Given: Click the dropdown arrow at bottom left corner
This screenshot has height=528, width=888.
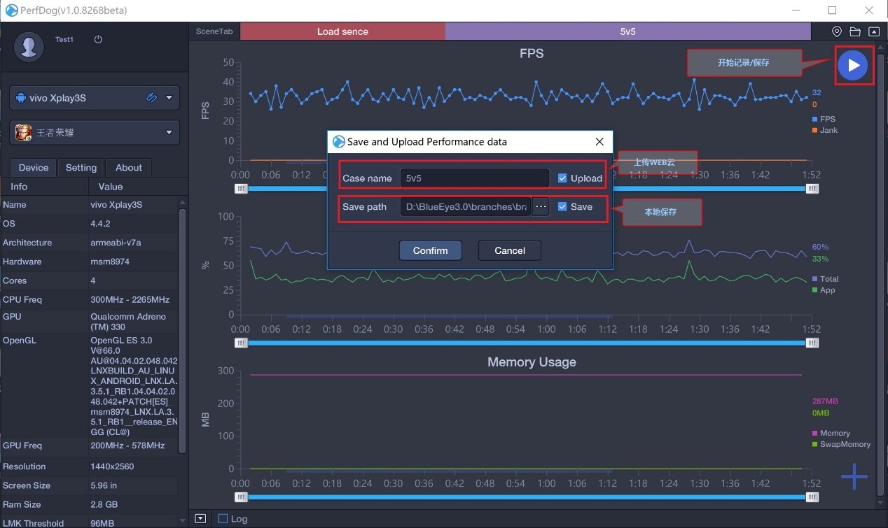Looking at the screenshot, I should [200, 518].
